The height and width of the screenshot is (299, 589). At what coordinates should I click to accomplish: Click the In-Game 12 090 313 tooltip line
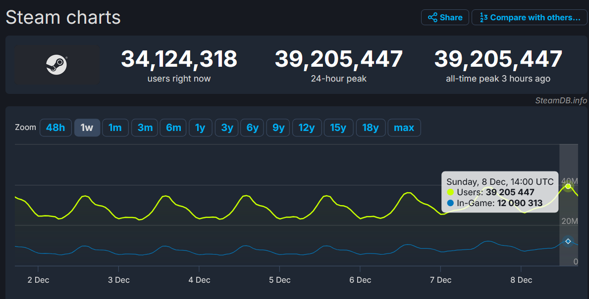[x=495, y=203]
